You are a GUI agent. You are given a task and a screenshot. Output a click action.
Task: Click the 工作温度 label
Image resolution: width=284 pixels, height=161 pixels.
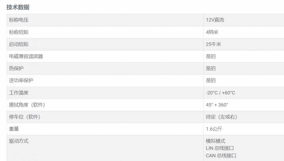coord(19,93)
